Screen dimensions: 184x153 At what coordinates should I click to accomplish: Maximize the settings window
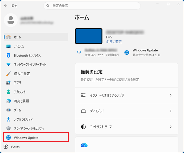pyautogui.click(x=168, y=4)
